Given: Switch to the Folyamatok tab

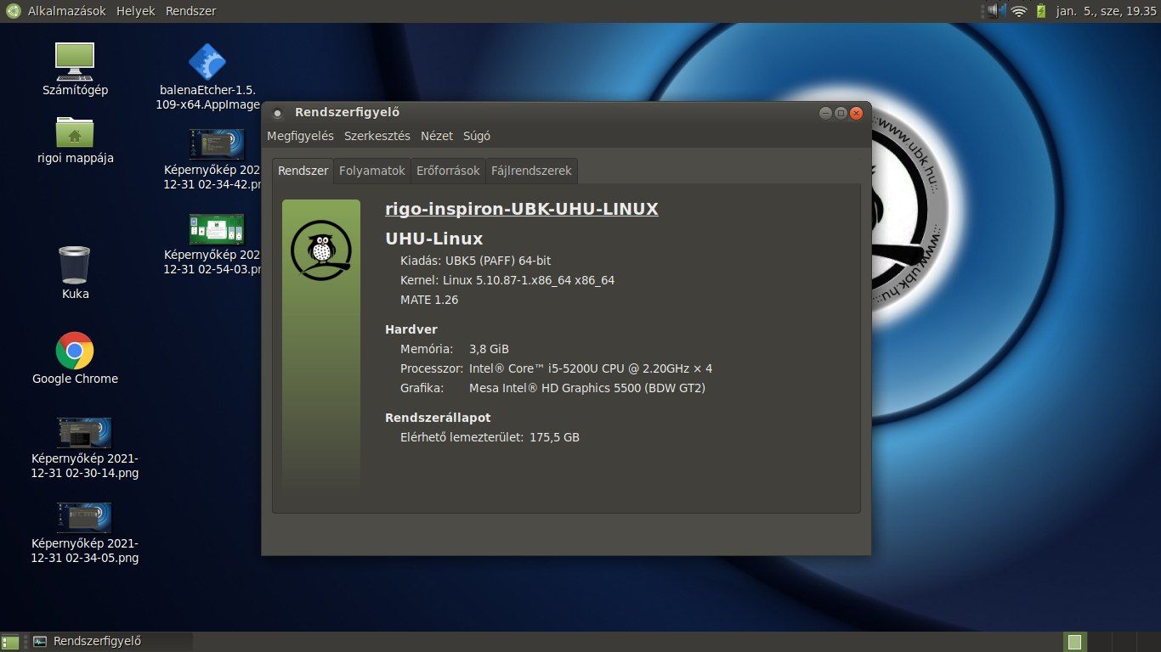Looking at the screenshot, I should pyautogui.click(x=372, y=171).
